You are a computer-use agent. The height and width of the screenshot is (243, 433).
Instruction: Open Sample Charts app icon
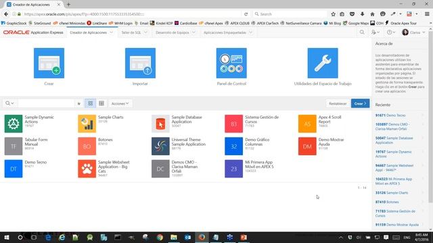[x=87, y=124]
